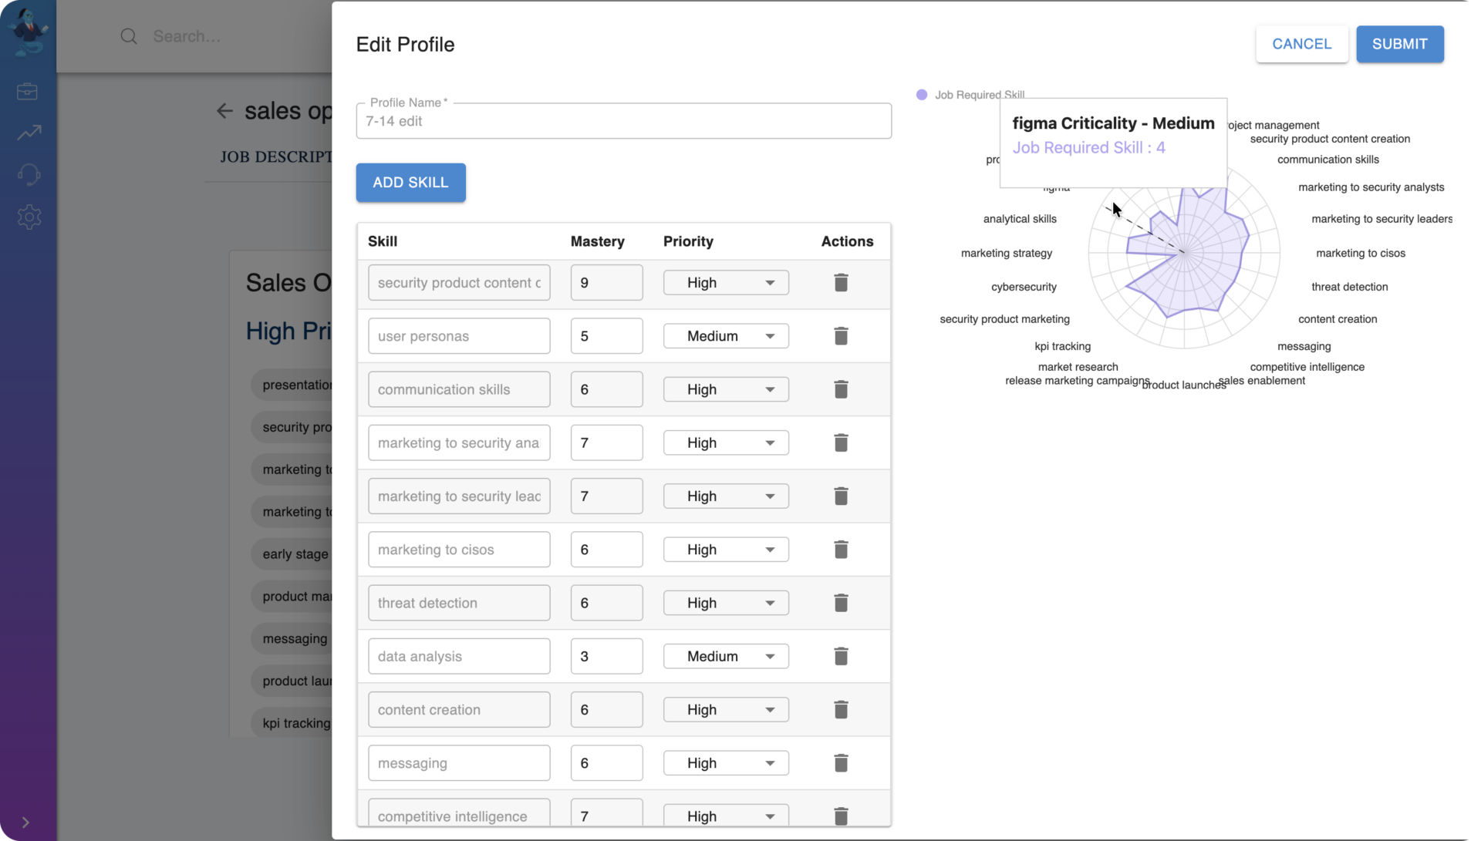The height and width of the screenshot is (841, 1481).
Task: Open Priority dropdown for data analysis
Action: click(726, 656)
